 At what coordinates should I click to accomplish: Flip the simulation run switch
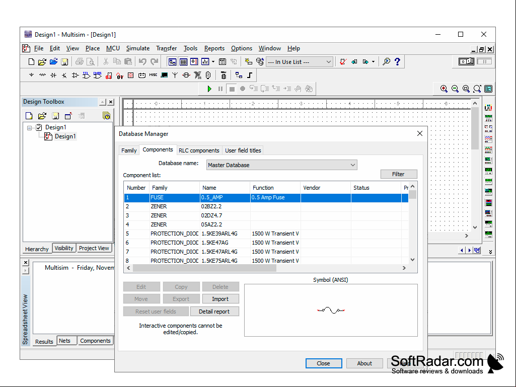[x=466, y=61]
